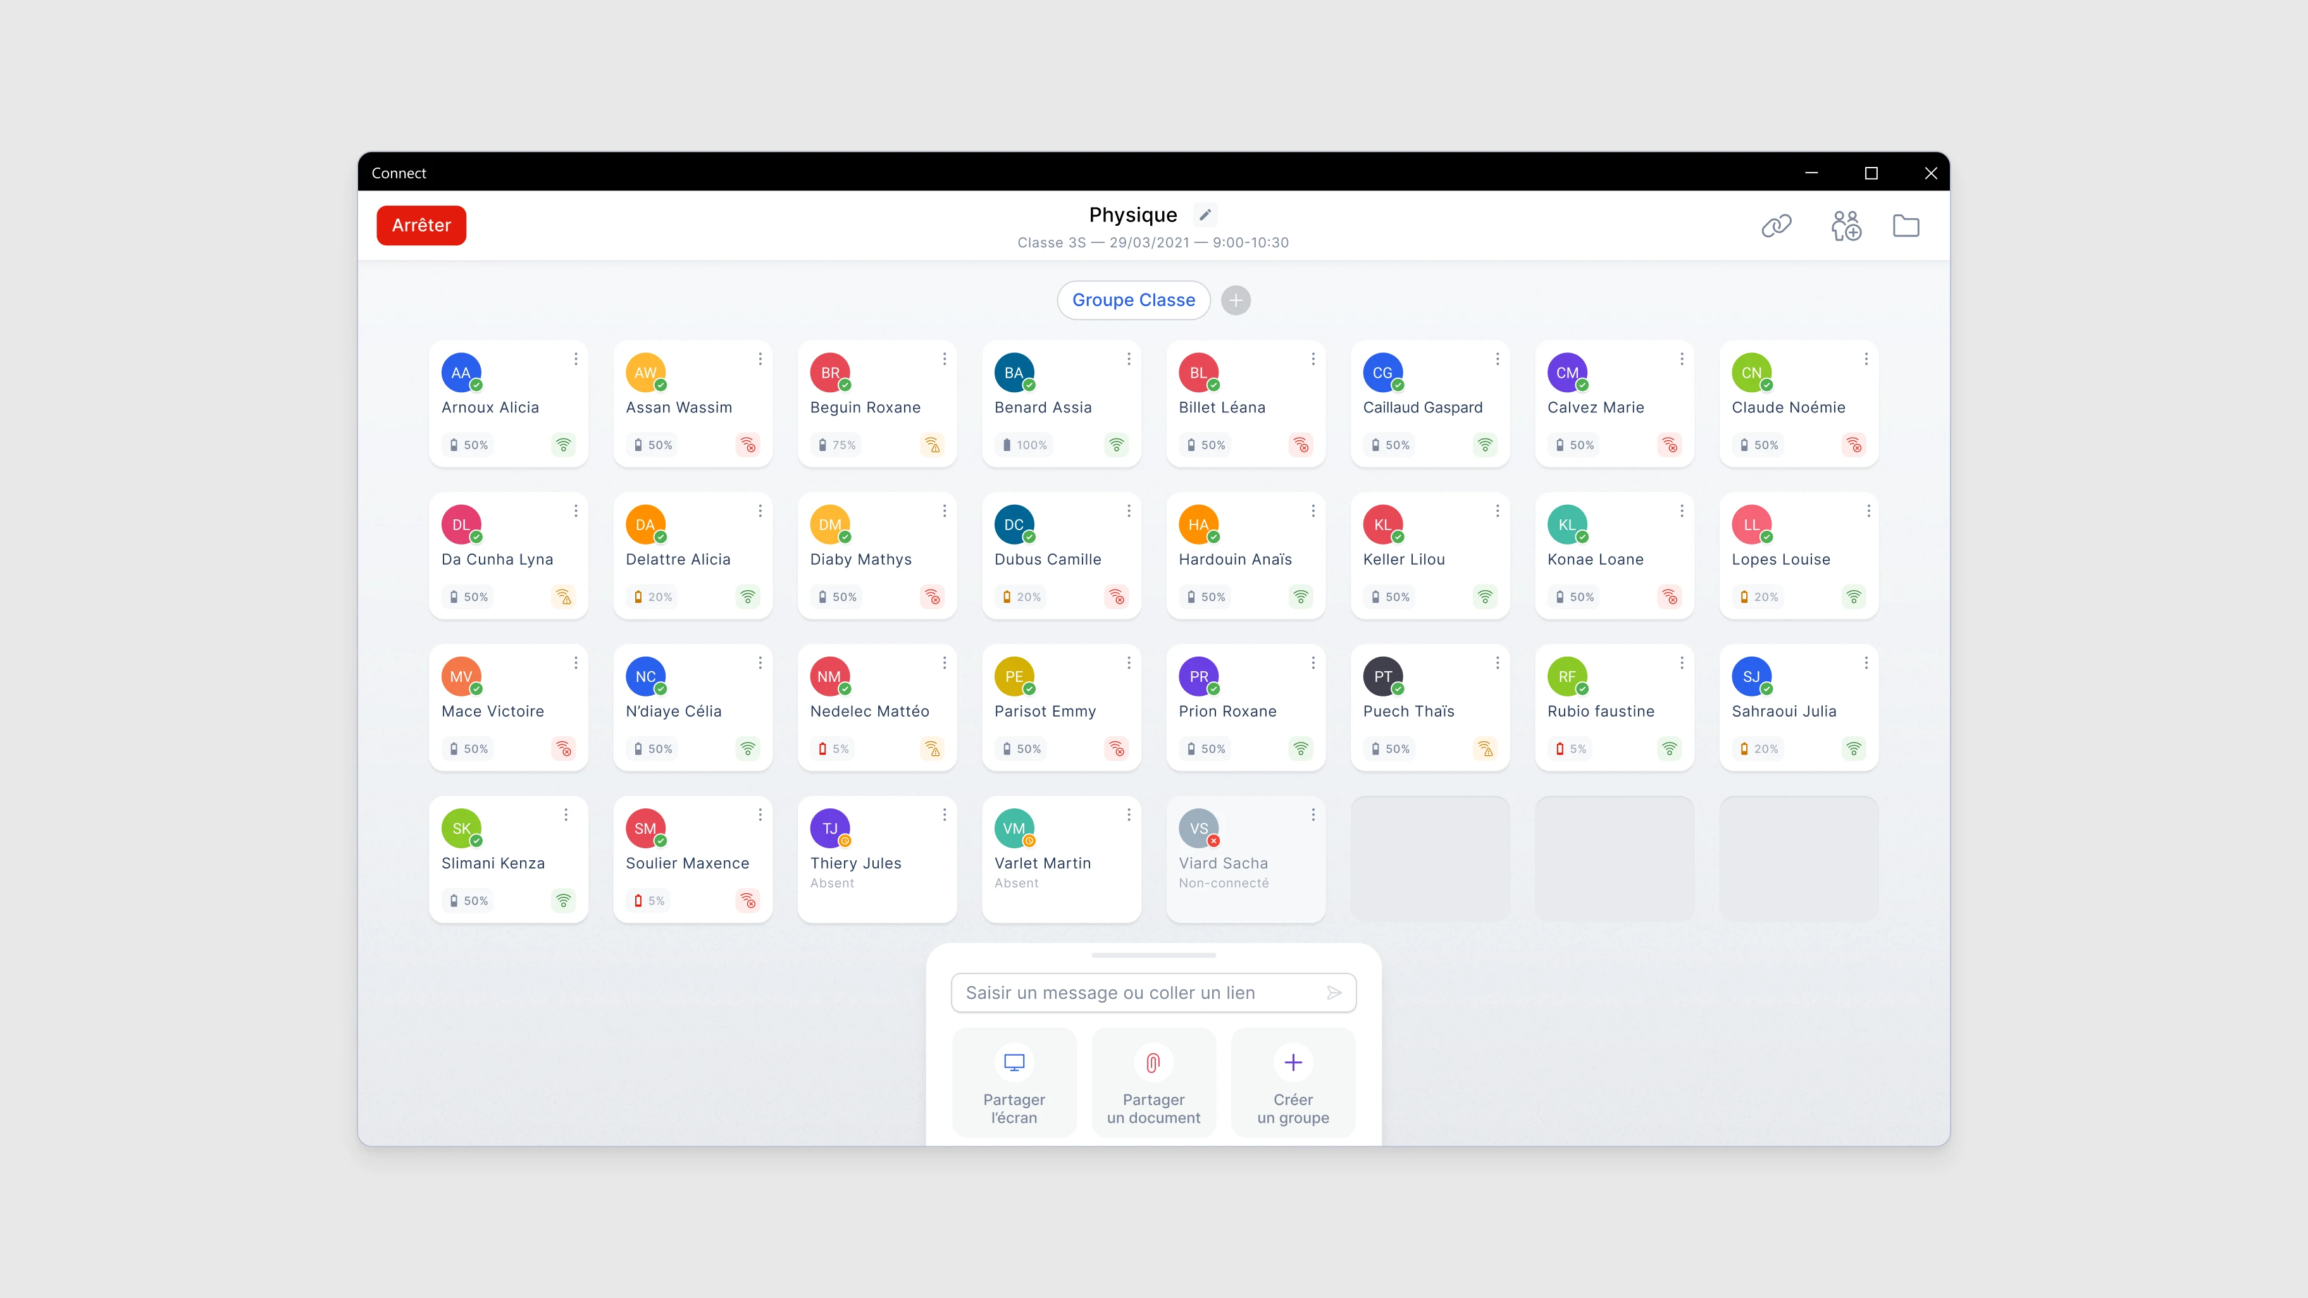Screen dimensions: 2308x1298
Task: Click the plus Créer un groupe icon
Action: 1293,1063
